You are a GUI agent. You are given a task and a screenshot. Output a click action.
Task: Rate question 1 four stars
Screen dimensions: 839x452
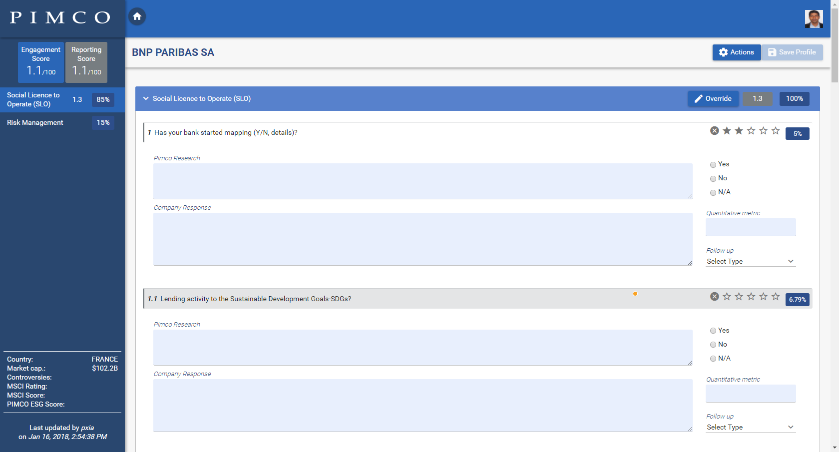coord(763,131)
